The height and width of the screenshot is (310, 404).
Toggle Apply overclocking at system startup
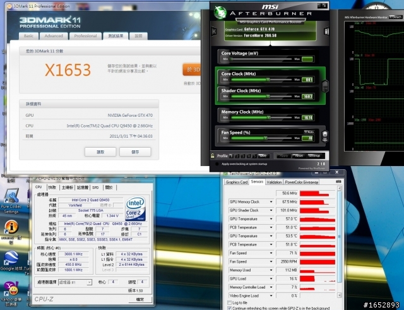tap(217, 164)
